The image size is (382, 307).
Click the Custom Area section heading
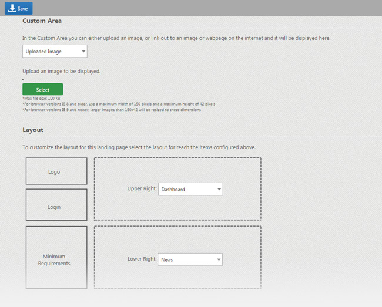tap(42, 21)
